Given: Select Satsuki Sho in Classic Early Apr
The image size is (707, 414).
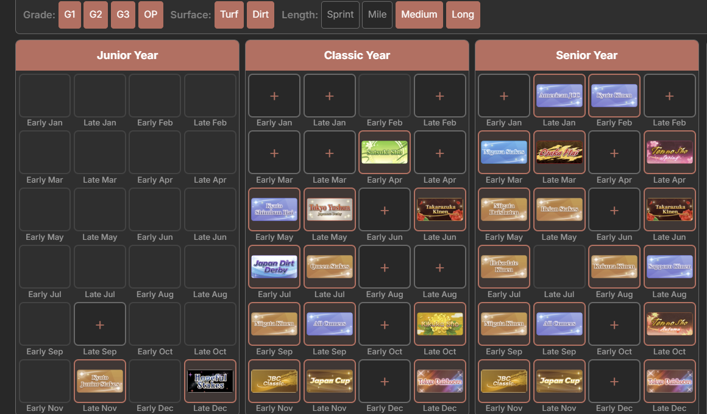Looking at the screenshot, I should (x=385, y=152).
